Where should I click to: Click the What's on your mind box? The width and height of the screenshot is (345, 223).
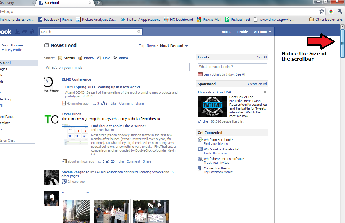117,68
